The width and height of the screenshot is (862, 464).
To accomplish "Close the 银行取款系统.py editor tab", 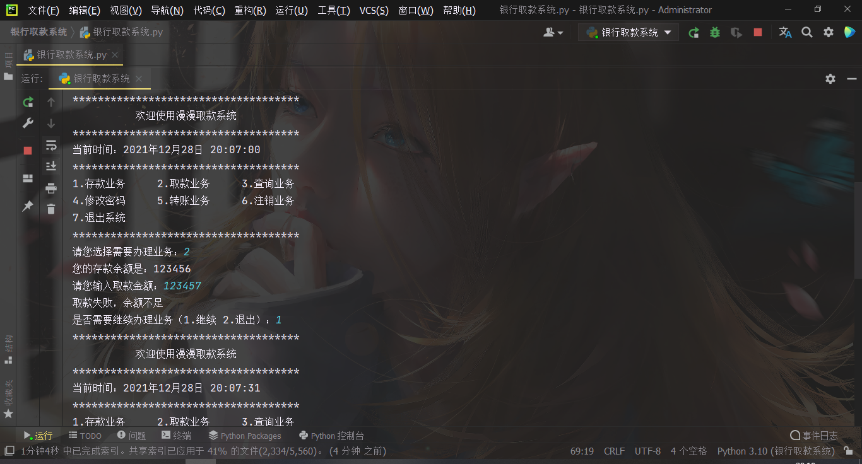I will 115,55.
